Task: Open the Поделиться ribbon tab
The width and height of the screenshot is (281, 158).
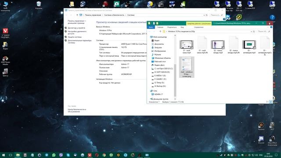Action: tap(172, 27)
